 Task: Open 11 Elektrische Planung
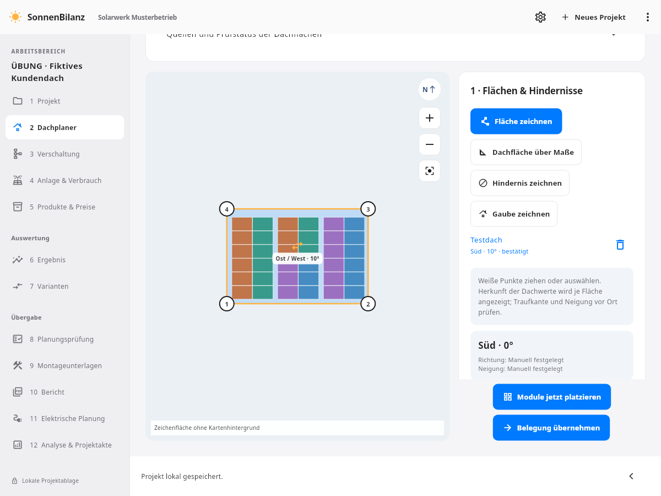click(x=65, y=418)
